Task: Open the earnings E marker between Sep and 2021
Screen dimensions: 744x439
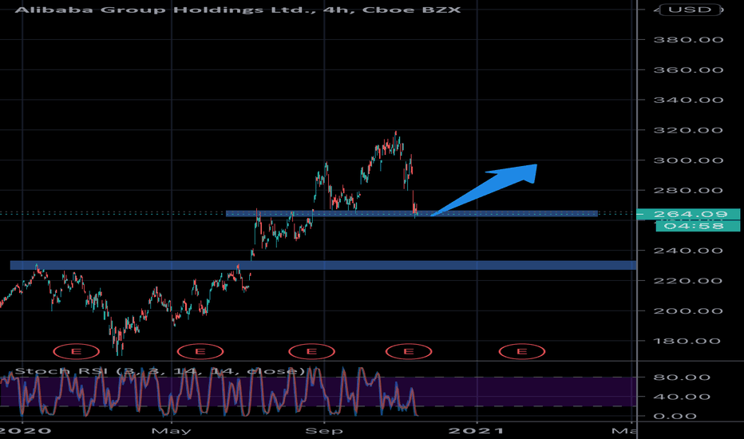Action: pos(409,352)
